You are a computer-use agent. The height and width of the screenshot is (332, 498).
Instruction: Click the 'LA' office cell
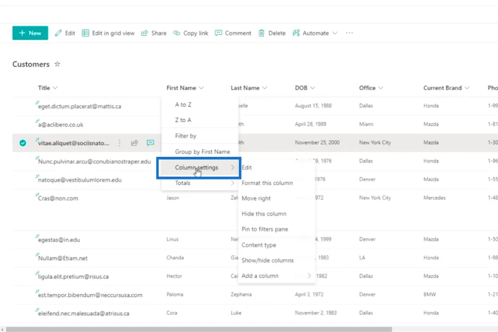pos(362,258)
